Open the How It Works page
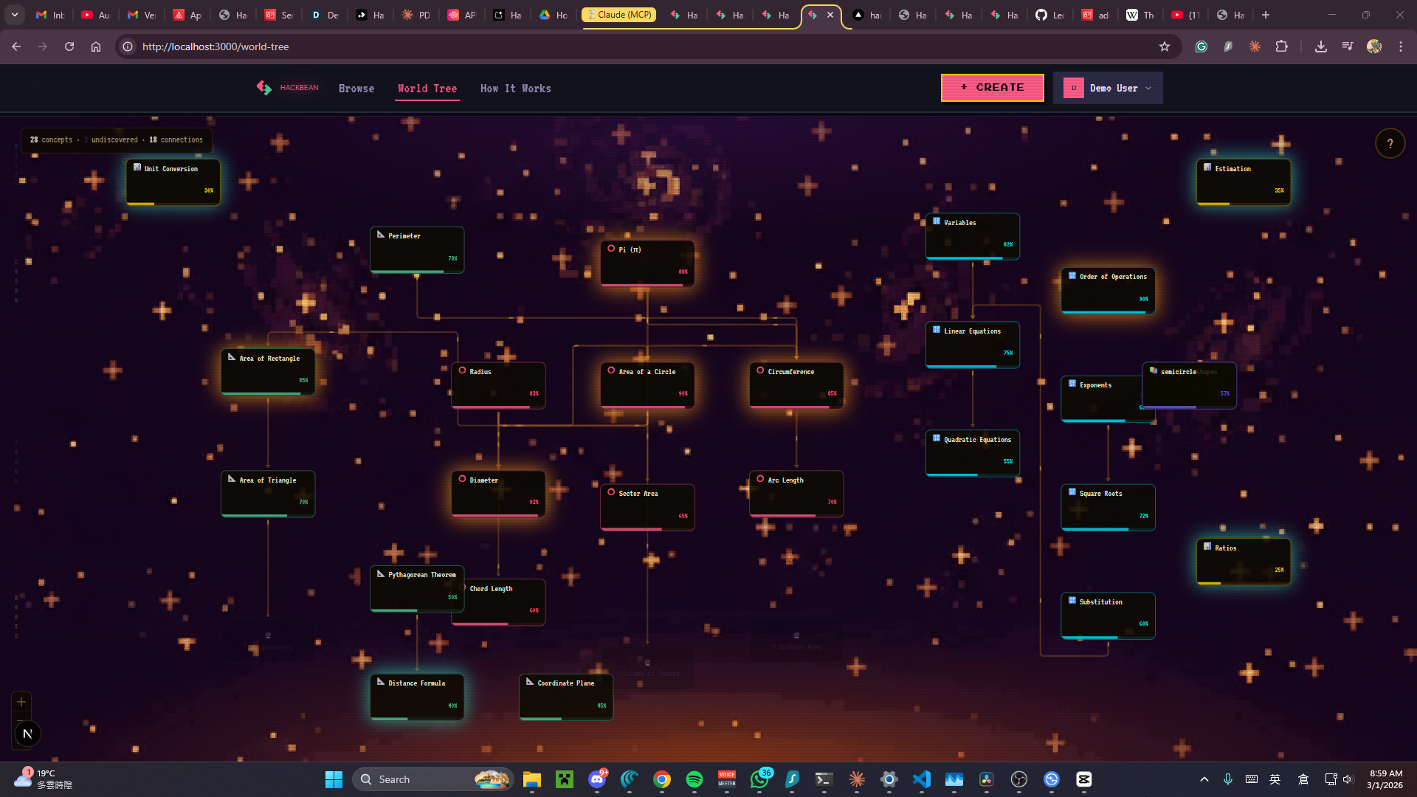 click(515, 89)
